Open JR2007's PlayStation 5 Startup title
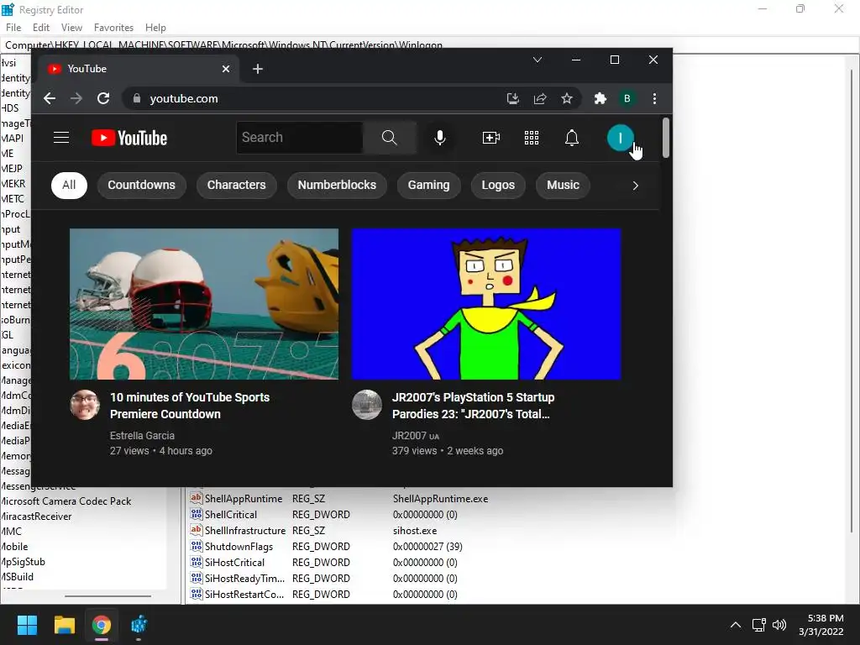The width and height of the screenshot is (860, 645). pos(474,406)
